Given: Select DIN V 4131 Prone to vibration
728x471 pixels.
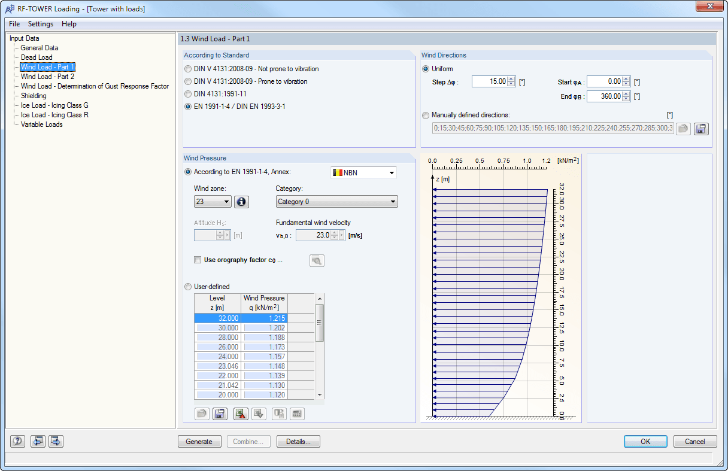Looking at the screenshot, I should pyautogui.click(x=188, y=81).
